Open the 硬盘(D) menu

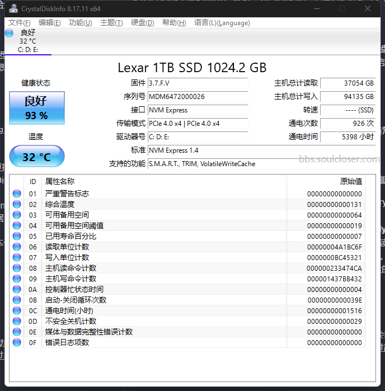[x=143, y=23]
